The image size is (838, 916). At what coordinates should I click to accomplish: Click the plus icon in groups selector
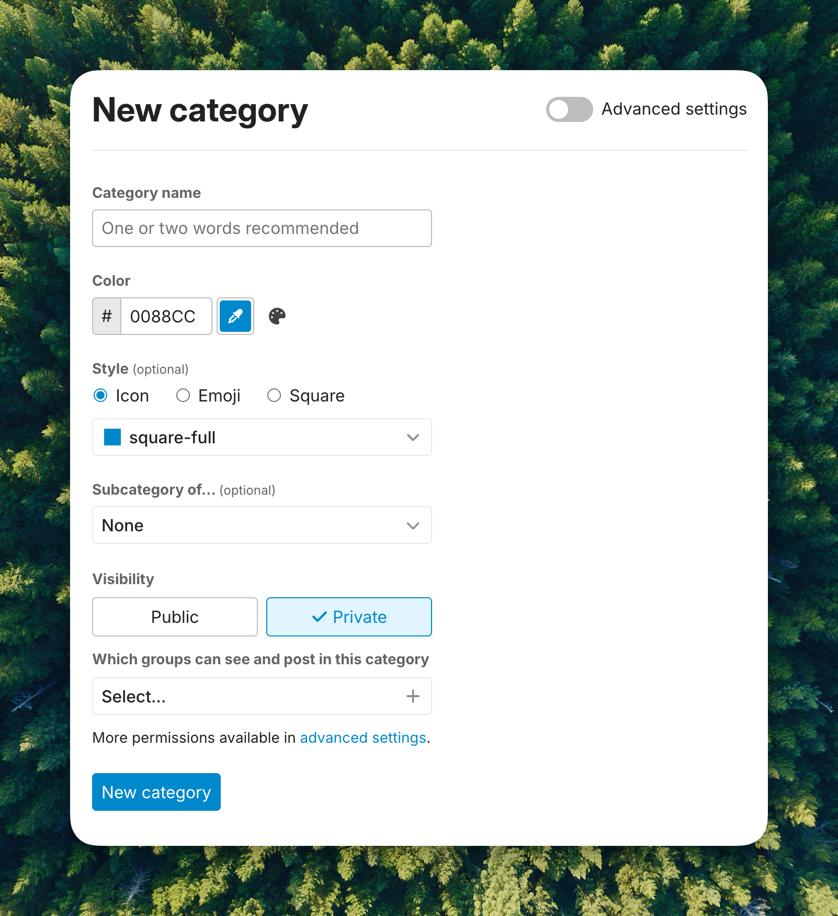point(413,696)
